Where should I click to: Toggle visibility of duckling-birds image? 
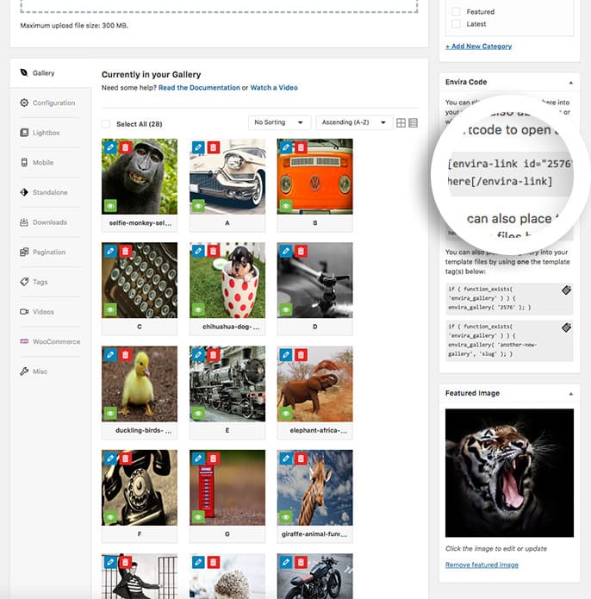click(x=110, y=414)
